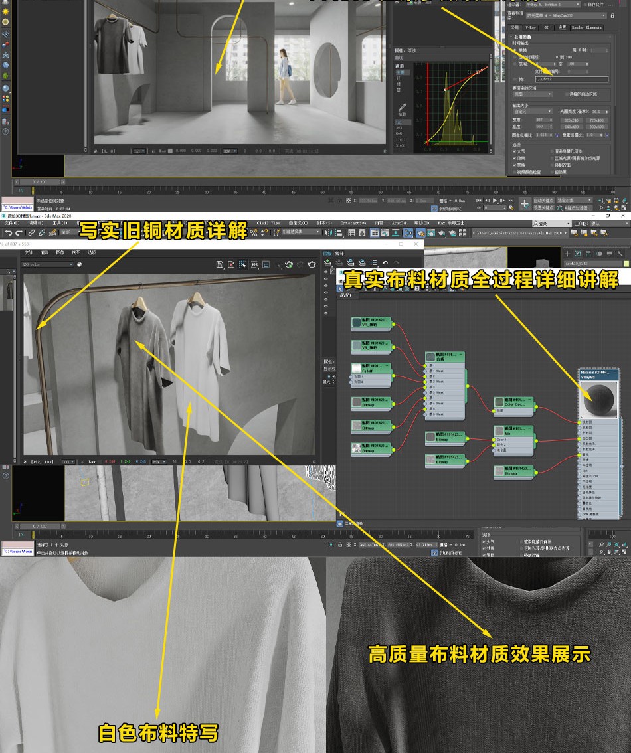Go to the start frame
The height and width of the screenshot is (753, 631).
[x=479, y=201]
